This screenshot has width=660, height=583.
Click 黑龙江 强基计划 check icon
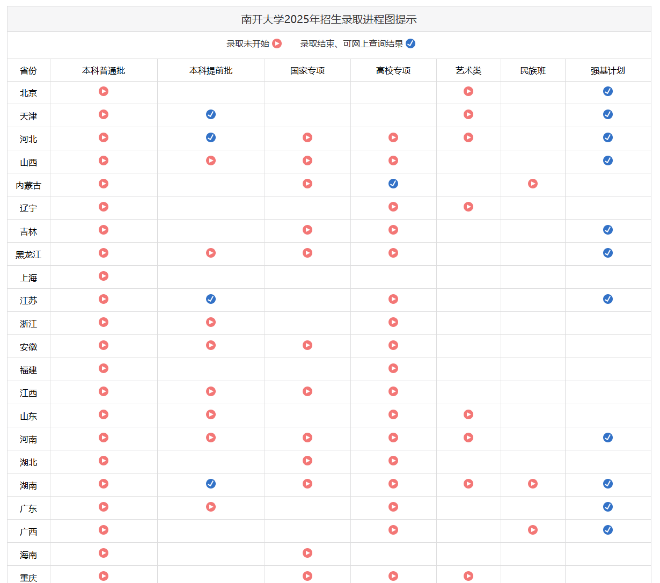(x=608, y=253)
